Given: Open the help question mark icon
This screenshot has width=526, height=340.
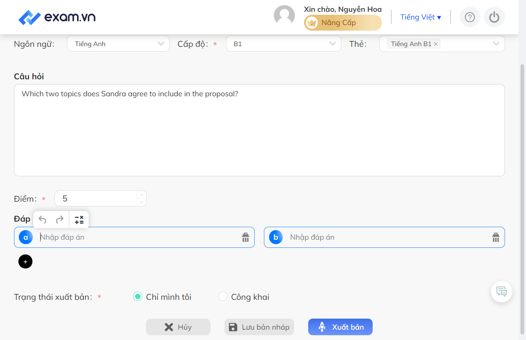Looking at the screenshot, I should (470, 17).
